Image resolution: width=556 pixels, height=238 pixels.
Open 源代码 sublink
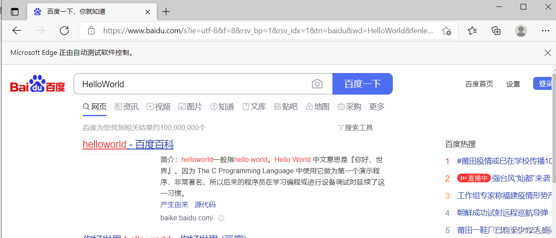205,205
